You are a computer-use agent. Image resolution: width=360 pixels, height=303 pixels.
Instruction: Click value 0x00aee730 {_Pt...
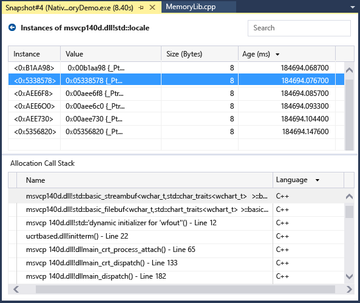click(94, 119)
